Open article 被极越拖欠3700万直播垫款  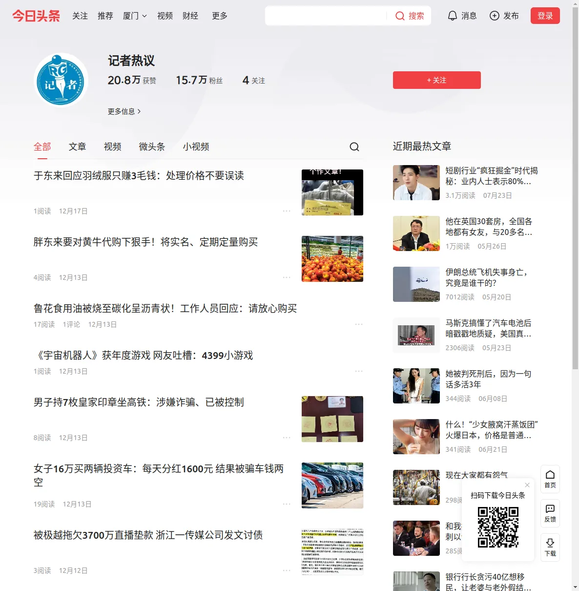coord(148,535)
